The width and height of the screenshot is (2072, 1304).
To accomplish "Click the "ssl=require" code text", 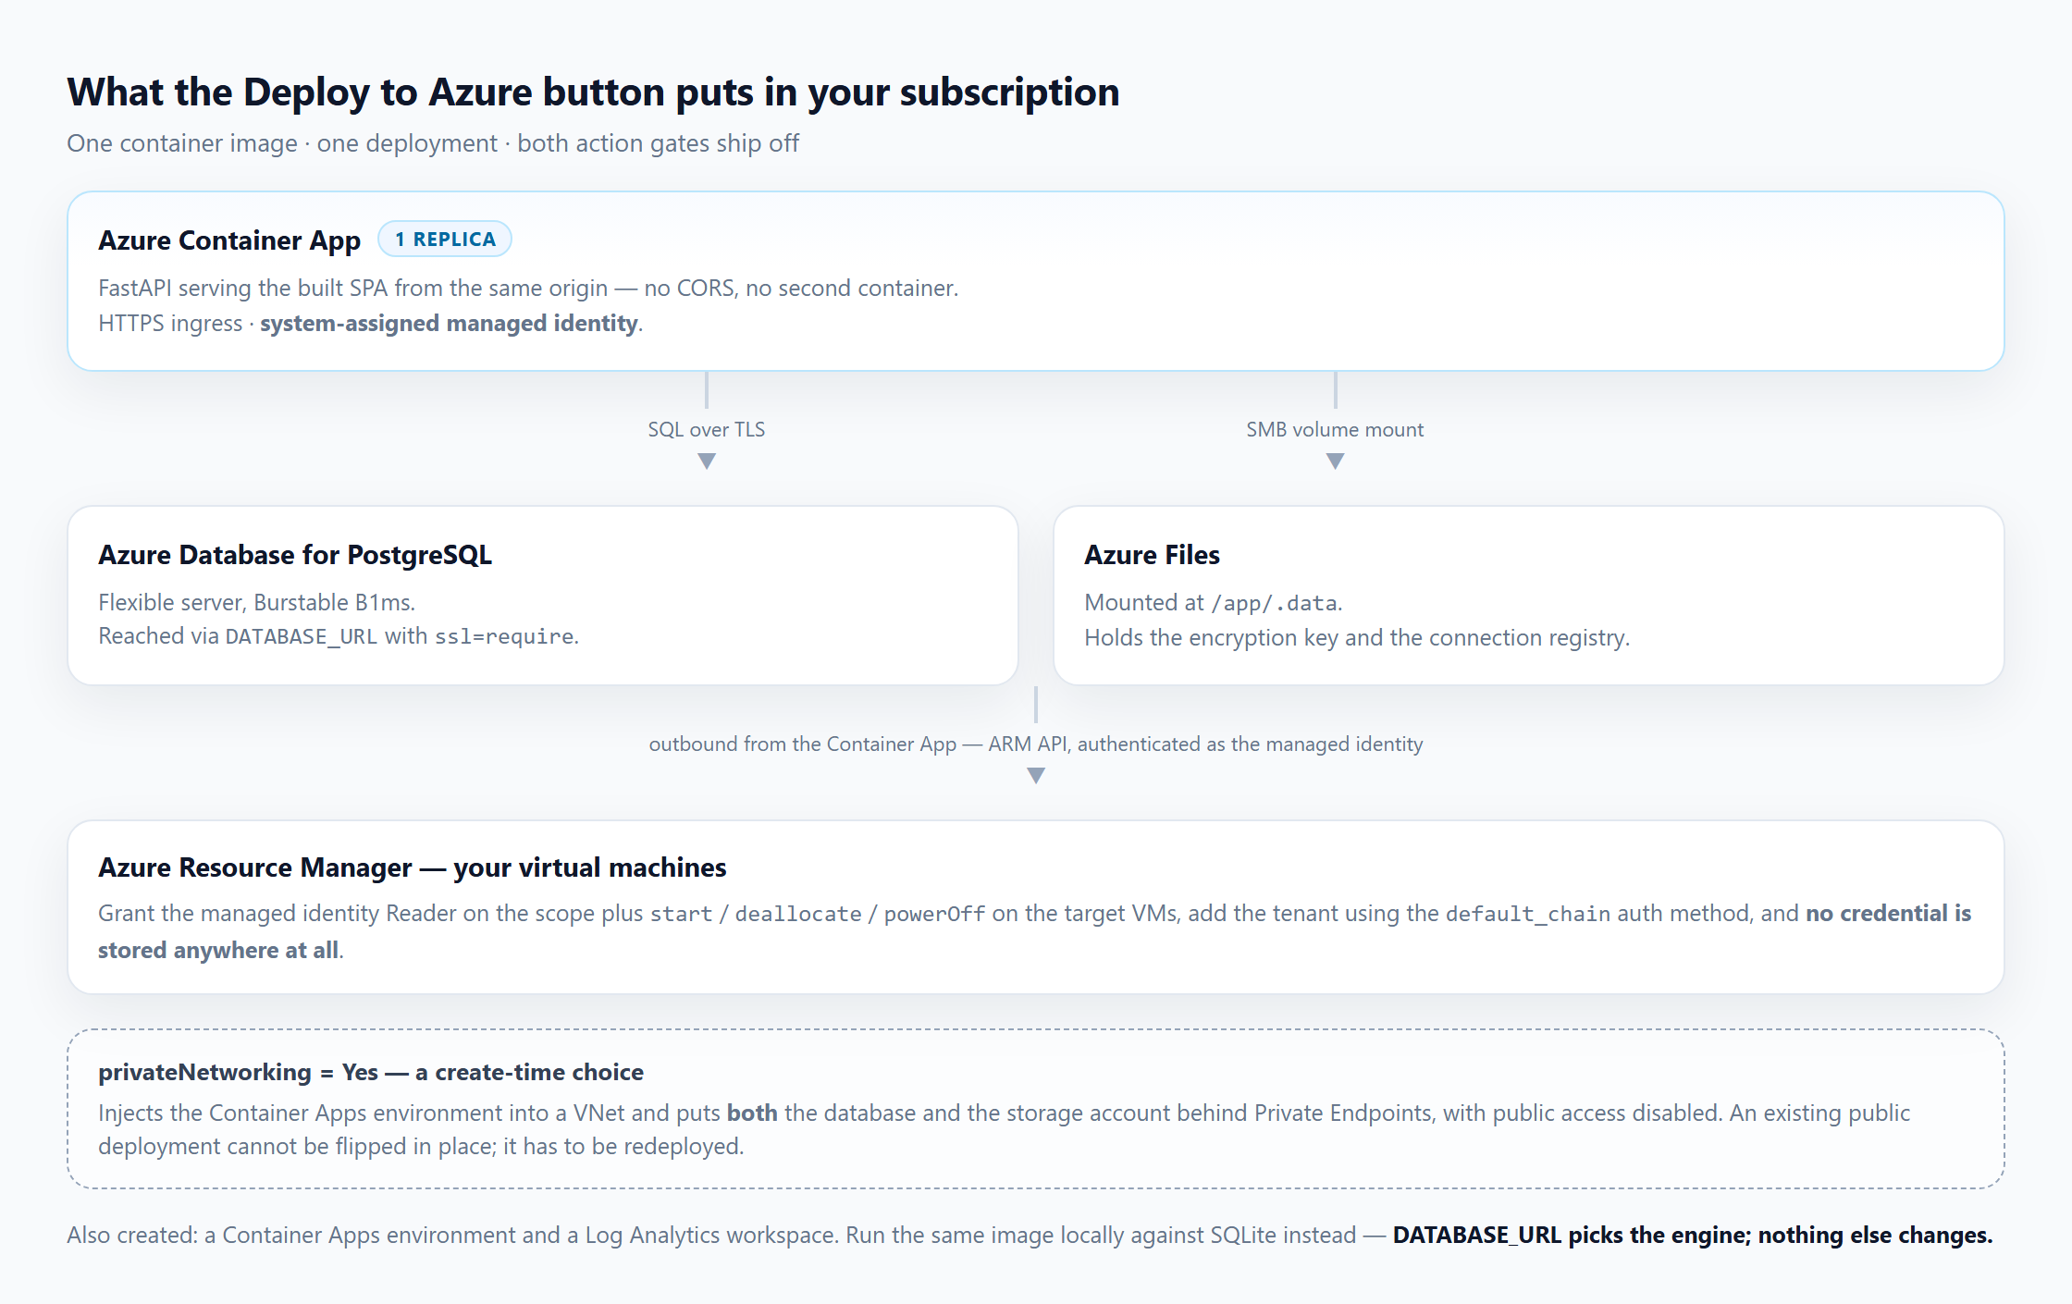I will coord(504,636).
